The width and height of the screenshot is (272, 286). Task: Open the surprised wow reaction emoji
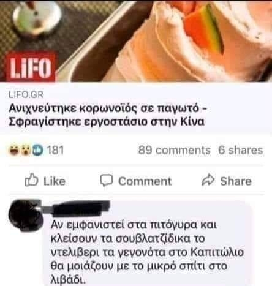coord(26,150)
